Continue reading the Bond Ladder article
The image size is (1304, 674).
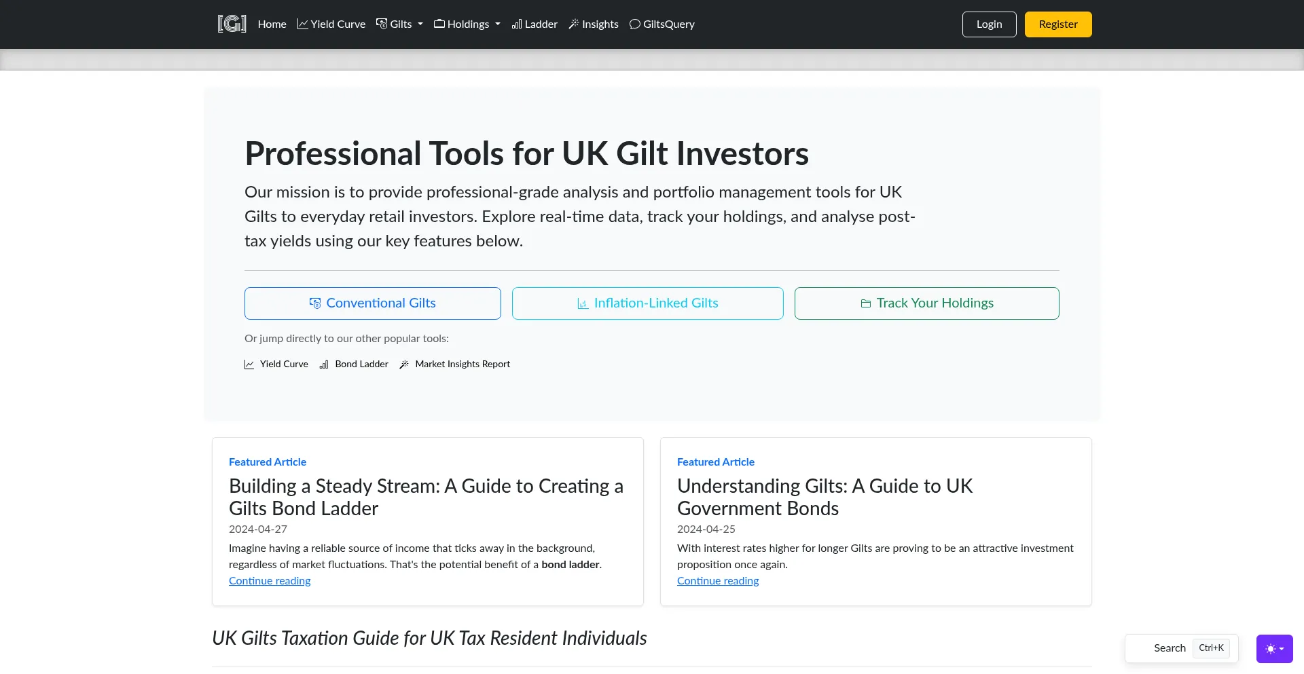(x=270, y=581)
